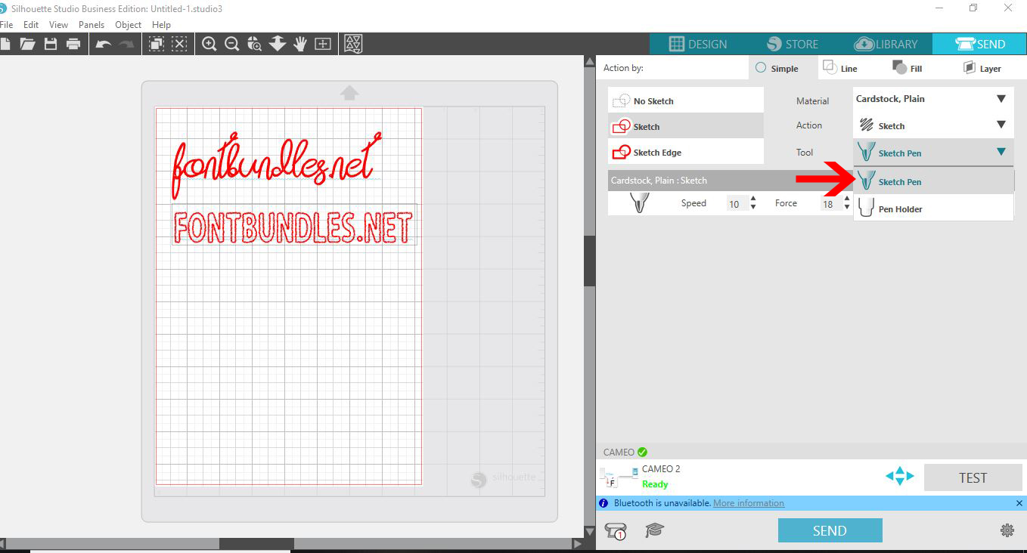Deselect all objects with the X-box icon
The width and height of the screenshot is (1027, 553).
(x=179, y=44)
